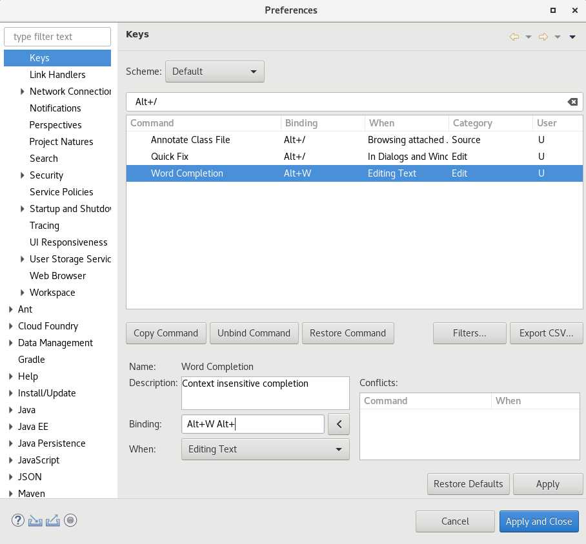Open the Help question mark icon
Screen dimensions: 586x544
pyautogui.click(x=17, y=520)
